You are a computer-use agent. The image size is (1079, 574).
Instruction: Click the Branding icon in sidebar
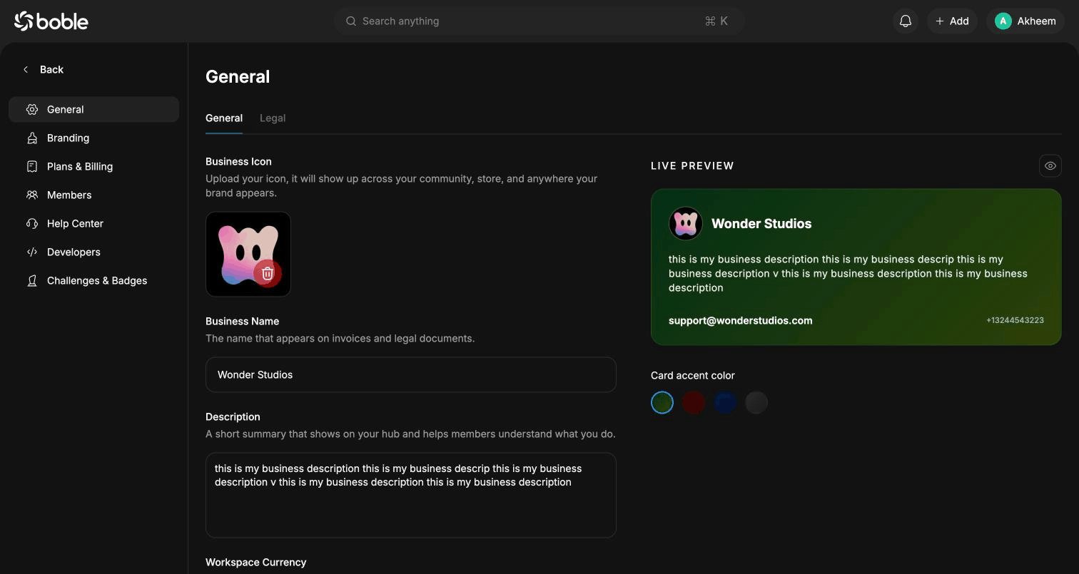(x=32, y=138)
